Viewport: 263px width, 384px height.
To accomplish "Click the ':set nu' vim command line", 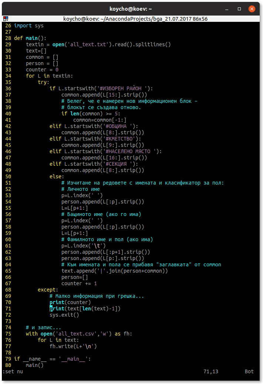I will [13, 371].
